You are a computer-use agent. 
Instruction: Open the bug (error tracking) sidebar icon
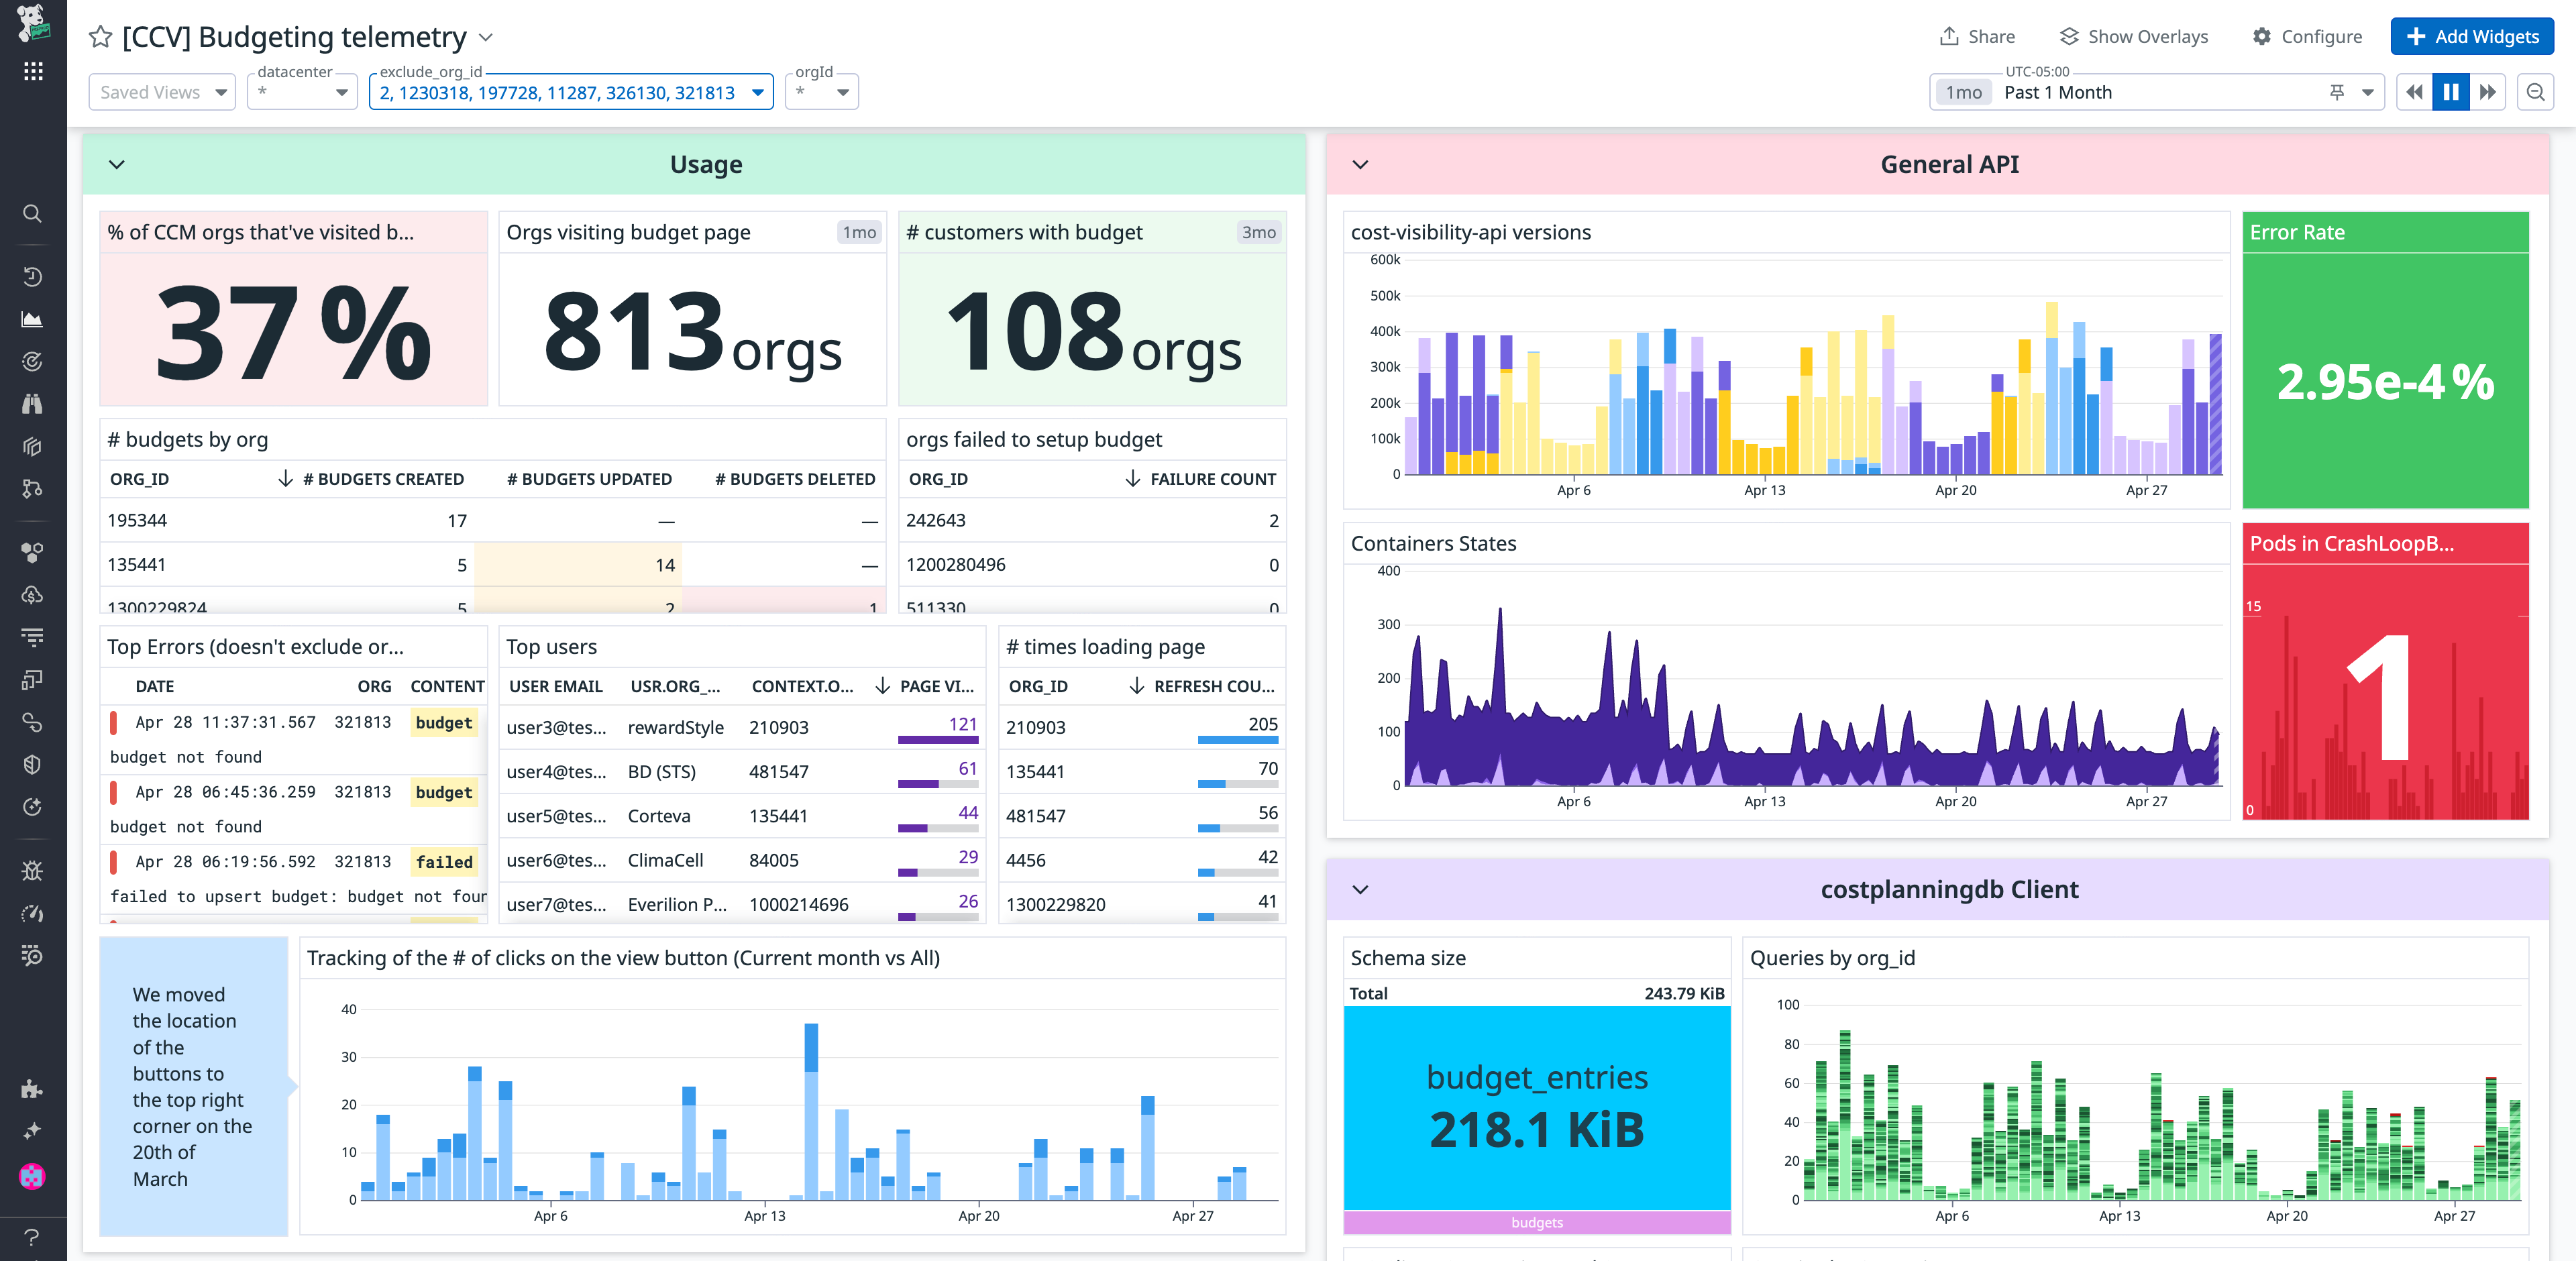[32, 870]
